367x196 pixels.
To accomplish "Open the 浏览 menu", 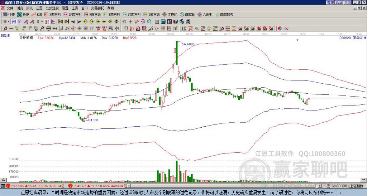I will coord(20,8).
